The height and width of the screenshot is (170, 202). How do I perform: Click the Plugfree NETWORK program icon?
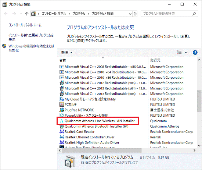tap(62, 110)
